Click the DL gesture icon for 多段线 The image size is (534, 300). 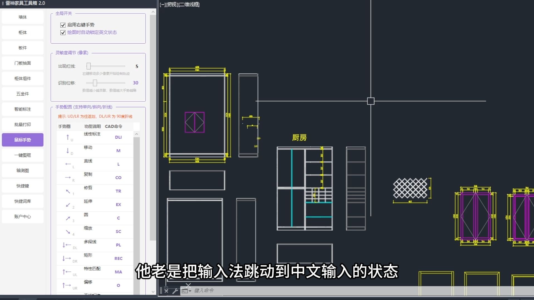(x=67, y=245)
